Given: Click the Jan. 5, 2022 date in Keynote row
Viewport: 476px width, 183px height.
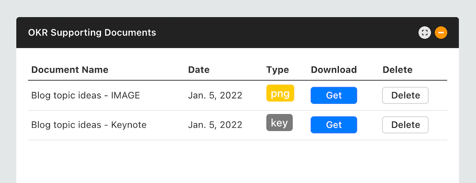Looking at the screenshot, I should pyautogui.click(x=215, y=125).
